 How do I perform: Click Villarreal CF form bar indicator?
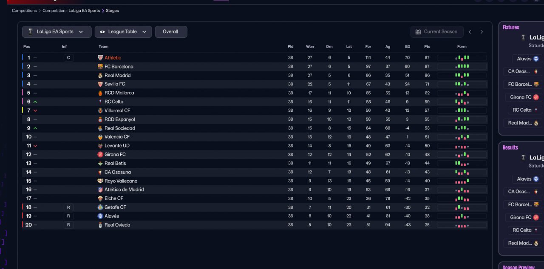(x=462, y=110)
